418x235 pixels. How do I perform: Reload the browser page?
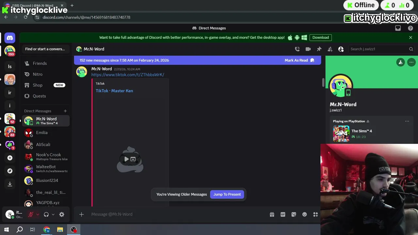pos(25,17)
